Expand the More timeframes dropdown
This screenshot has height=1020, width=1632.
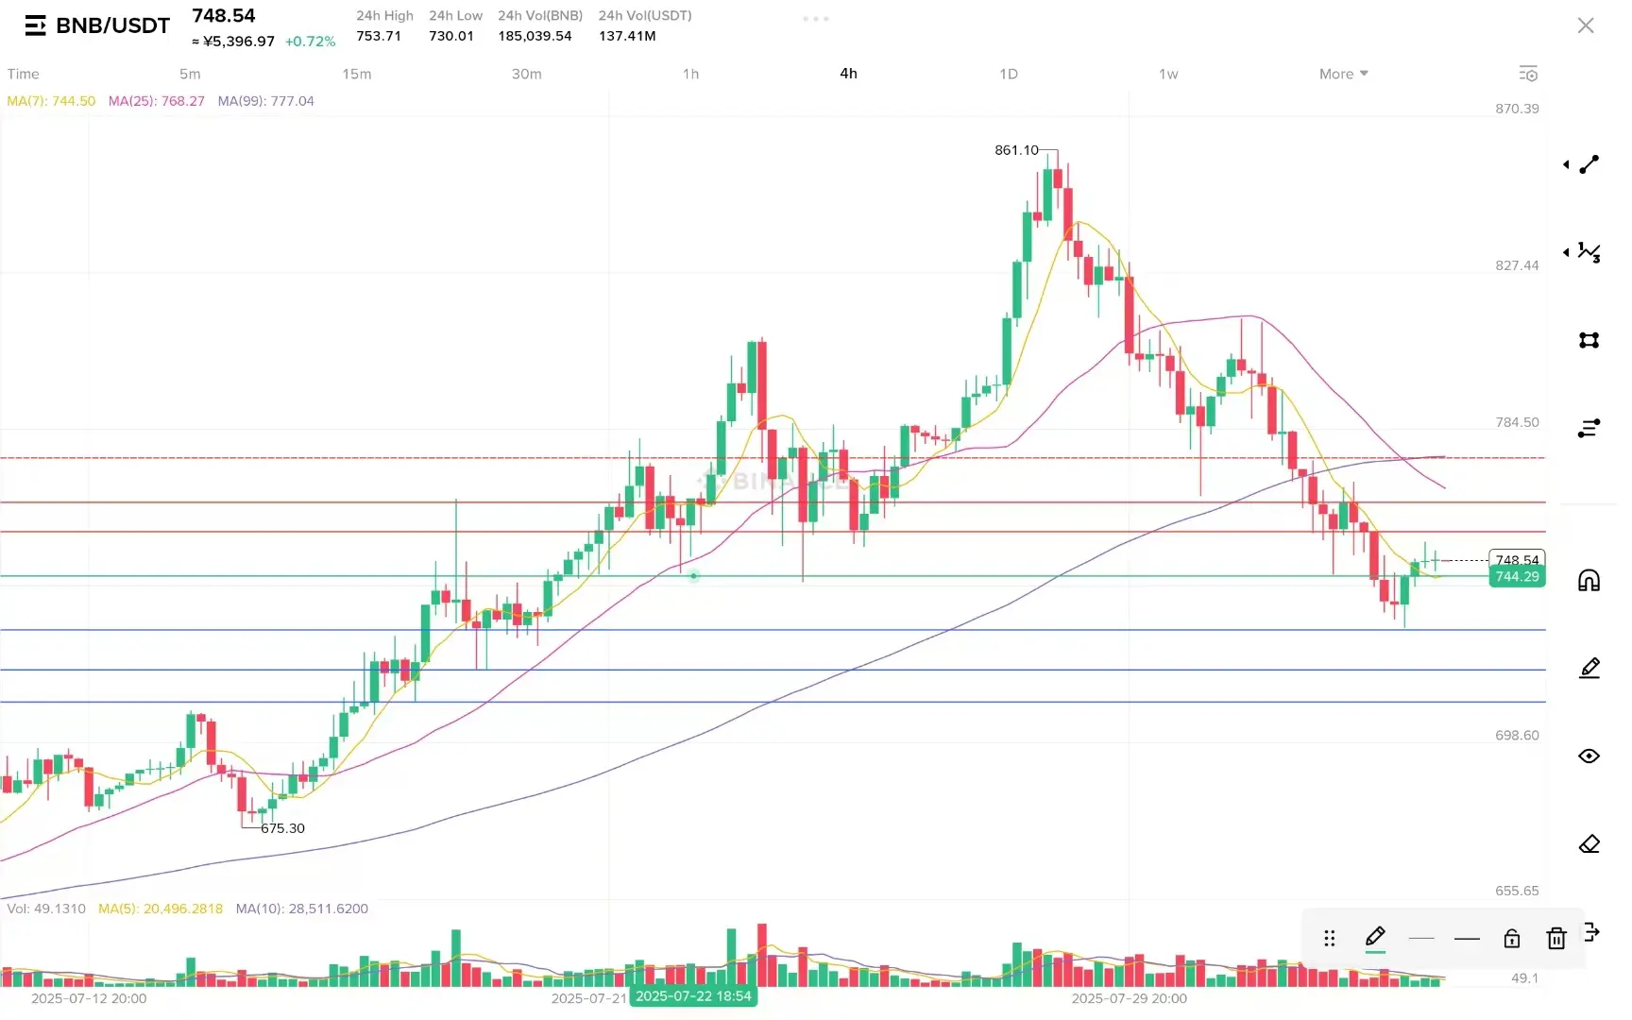(1344, 74)
